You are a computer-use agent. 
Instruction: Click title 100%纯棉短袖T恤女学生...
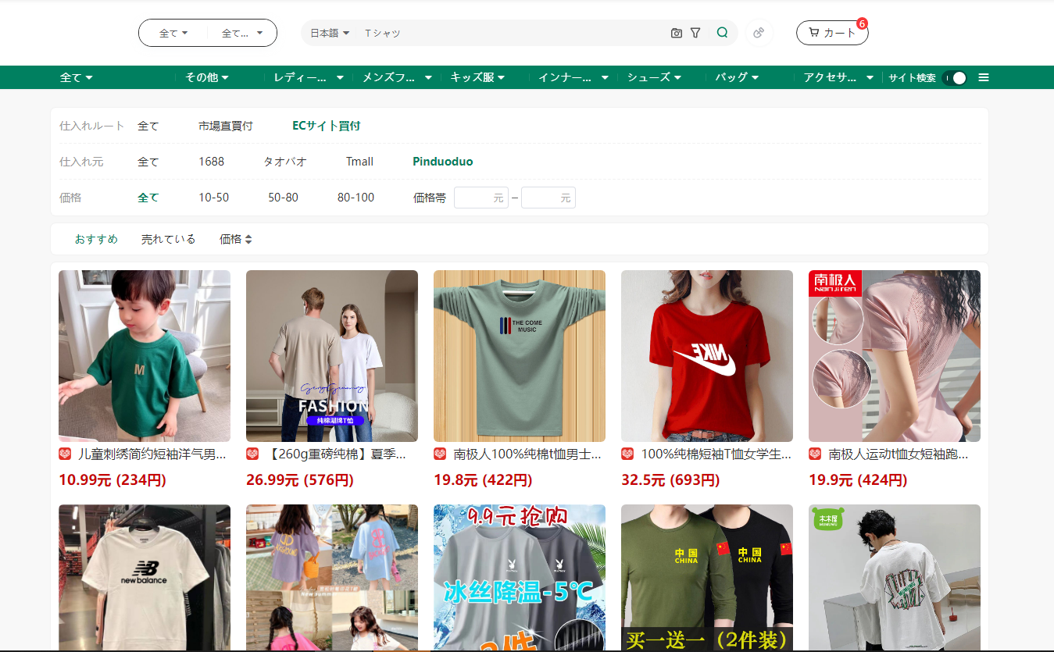point(716,454)
